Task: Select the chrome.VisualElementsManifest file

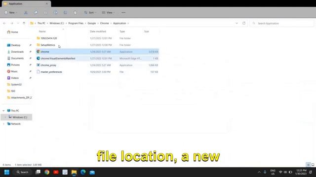Action: 97,59
